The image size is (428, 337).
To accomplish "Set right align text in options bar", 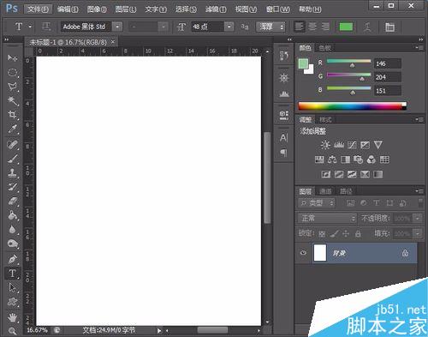I will (325, 27).
